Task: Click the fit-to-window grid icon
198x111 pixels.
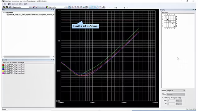Action: (x=87, y=7)
